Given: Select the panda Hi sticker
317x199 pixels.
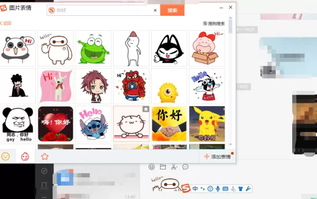Looking at the screenshot, I should [18, 48].
